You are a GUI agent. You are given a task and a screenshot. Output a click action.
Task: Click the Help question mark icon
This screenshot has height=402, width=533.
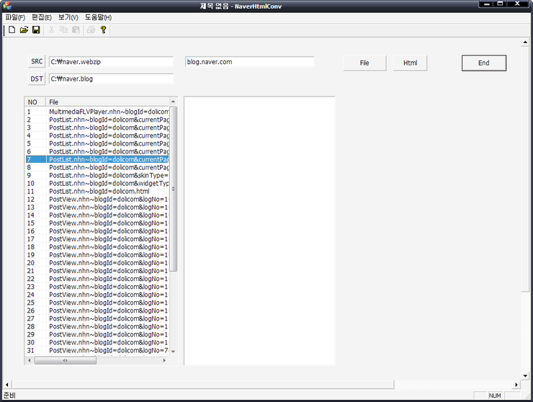[x=103, y=30]
